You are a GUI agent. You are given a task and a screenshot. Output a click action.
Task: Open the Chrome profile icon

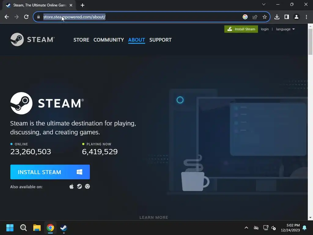tap(296, 17)
